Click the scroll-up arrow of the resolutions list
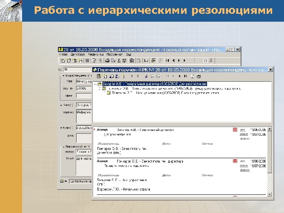Viewport: 284px width, 213px height. click(x=269, y=129)
